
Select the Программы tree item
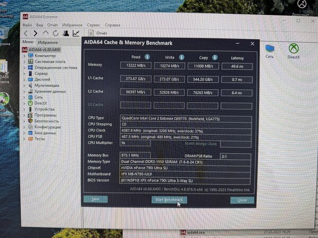tap(46, 115)
